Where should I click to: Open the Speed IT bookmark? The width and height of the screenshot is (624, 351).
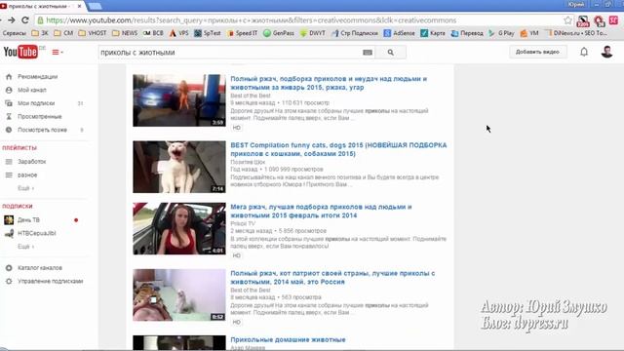(242, 33)
